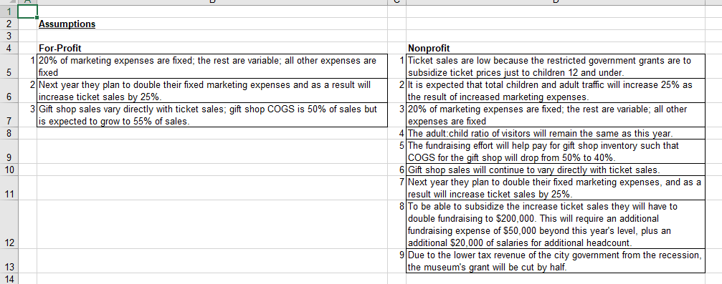This screenshot has width=722, height=284.
Task: Select row header 4
Action: coord(9,48)
